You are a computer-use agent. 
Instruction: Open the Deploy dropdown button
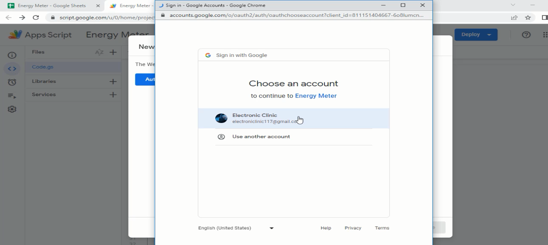(476, 35)
